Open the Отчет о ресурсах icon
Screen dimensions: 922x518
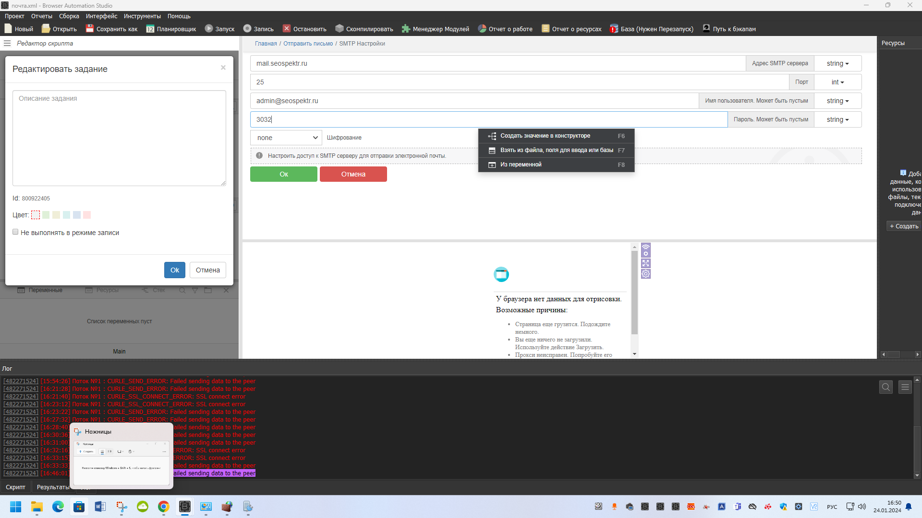(x=546, y=29)
